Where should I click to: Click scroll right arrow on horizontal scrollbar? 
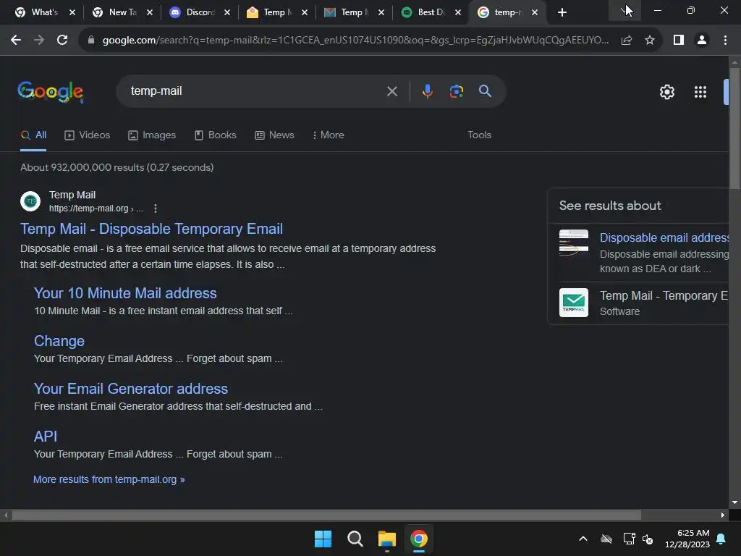click(723, 515)
